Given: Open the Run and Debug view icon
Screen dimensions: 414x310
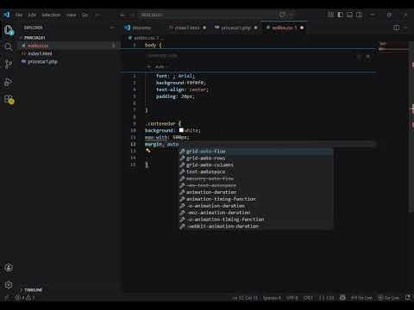Looking at the screenshot, I should pos(9,82).
